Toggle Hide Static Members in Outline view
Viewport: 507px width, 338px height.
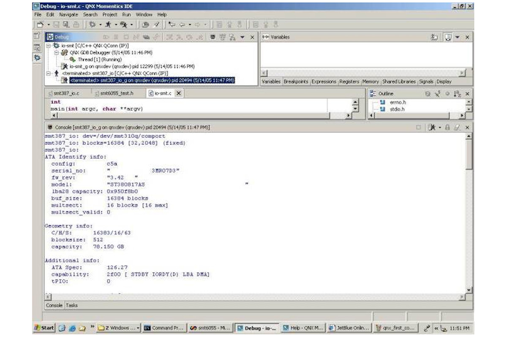tap(437, 93)
